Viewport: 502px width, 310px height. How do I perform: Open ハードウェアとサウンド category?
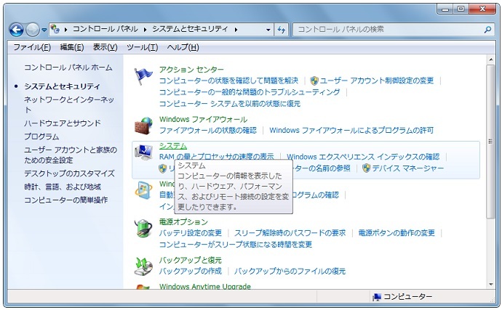coord(63,123)
